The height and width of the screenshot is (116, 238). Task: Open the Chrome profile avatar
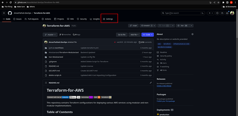click(x=231, y=2)
